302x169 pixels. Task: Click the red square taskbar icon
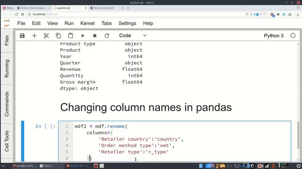tap(96, 166)
